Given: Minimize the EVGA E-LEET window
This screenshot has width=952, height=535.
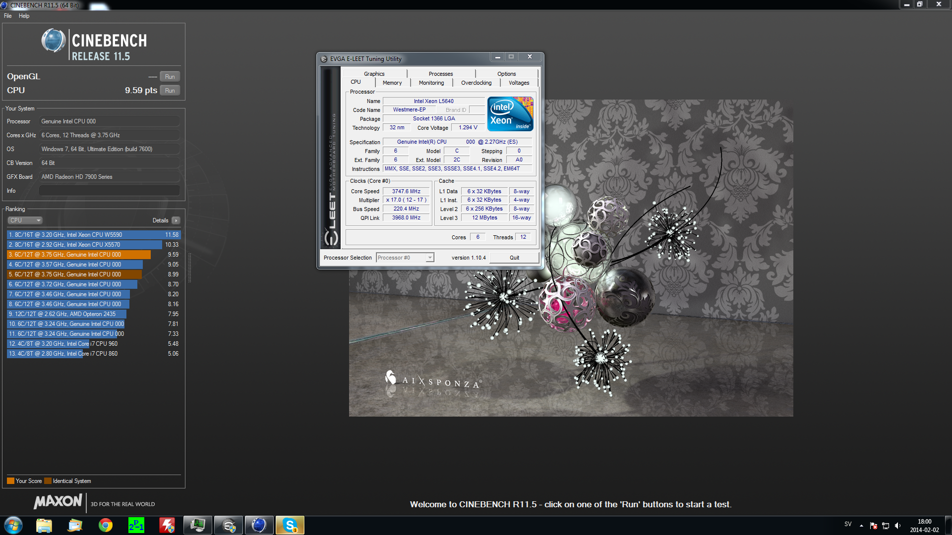Looking at the screenshot, I should 498,57.
